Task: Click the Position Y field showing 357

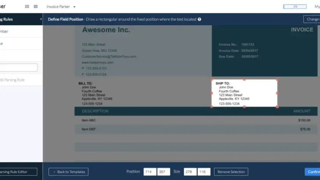Action: click(163, 172)
